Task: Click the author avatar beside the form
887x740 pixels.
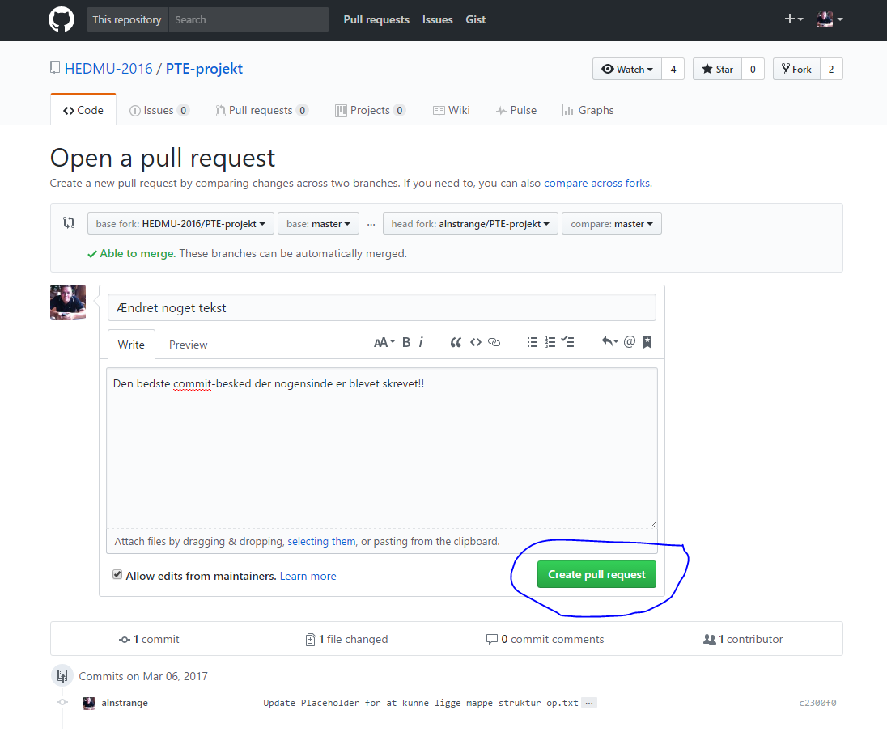Action: click(68, 302)
